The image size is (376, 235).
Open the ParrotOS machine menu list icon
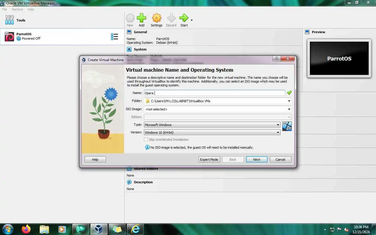[x=114, y=36]
